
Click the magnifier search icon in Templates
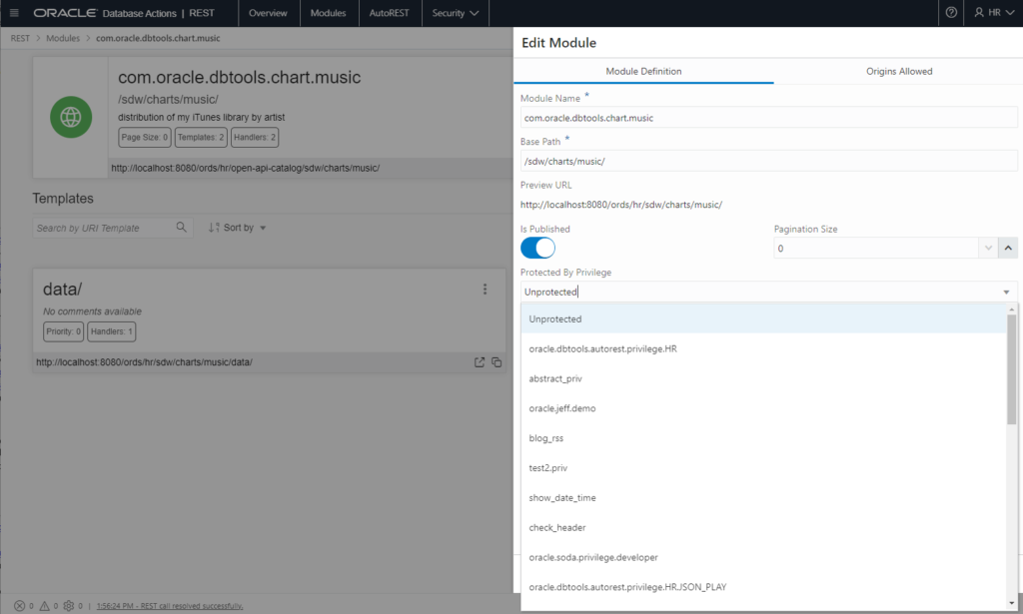[181, 227]
